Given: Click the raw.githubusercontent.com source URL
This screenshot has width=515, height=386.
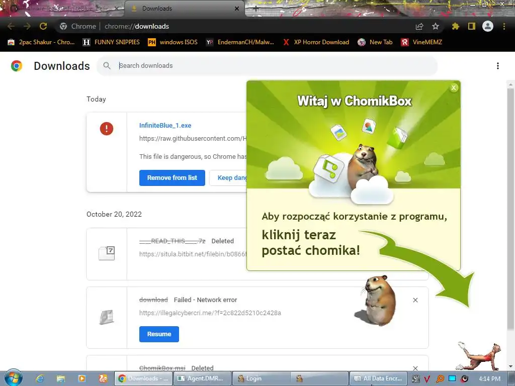Looking at the screenshot, I should click(193, 139).
